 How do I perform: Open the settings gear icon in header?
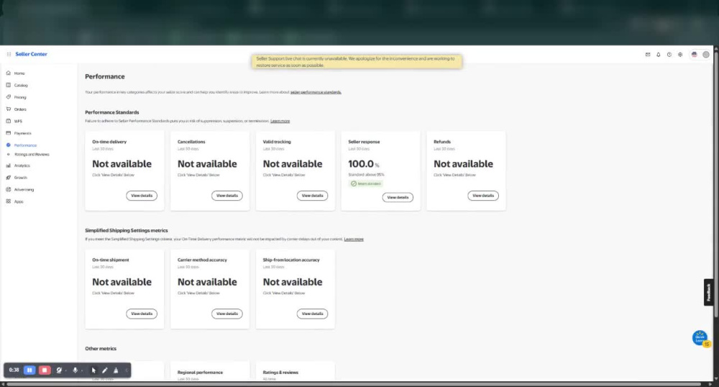680,55
